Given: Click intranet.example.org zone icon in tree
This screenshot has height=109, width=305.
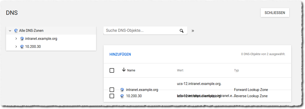Looking at the screenshot, I should click(22, 39).
